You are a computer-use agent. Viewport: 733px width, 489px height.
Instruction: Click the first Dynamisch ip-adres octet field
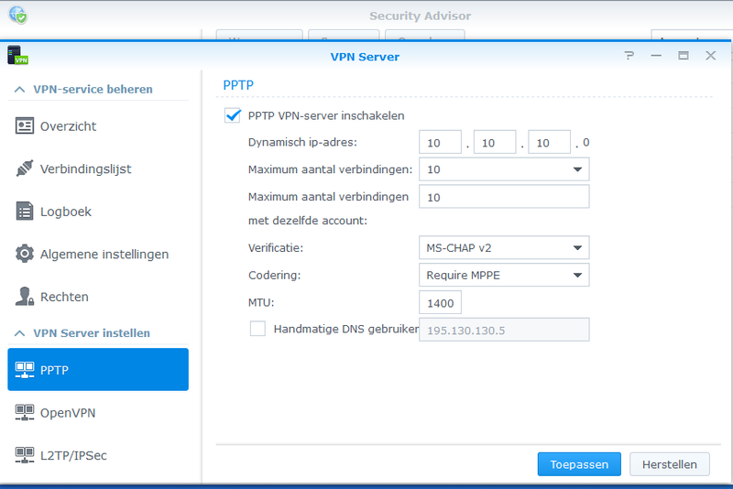pos(440,143)
